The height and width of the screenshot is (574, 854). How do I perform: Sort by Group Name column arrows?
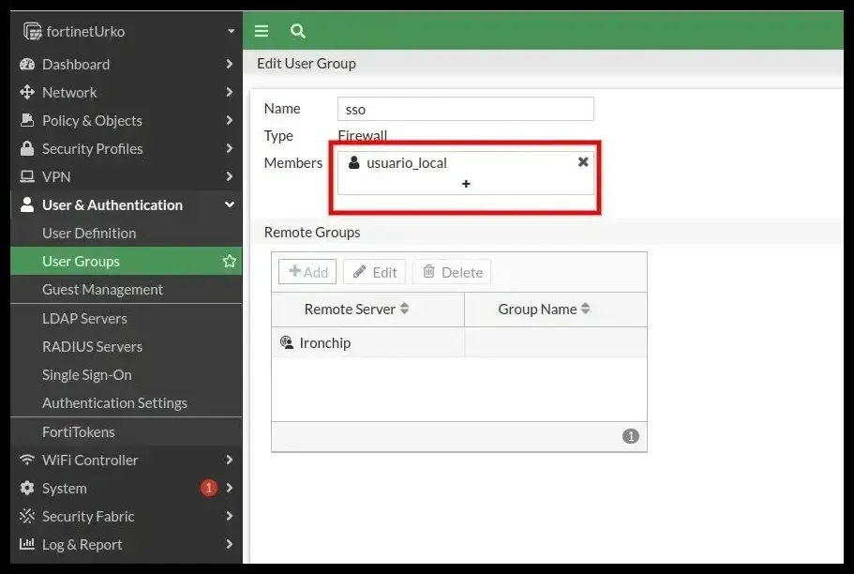click(x=585, y=309)
